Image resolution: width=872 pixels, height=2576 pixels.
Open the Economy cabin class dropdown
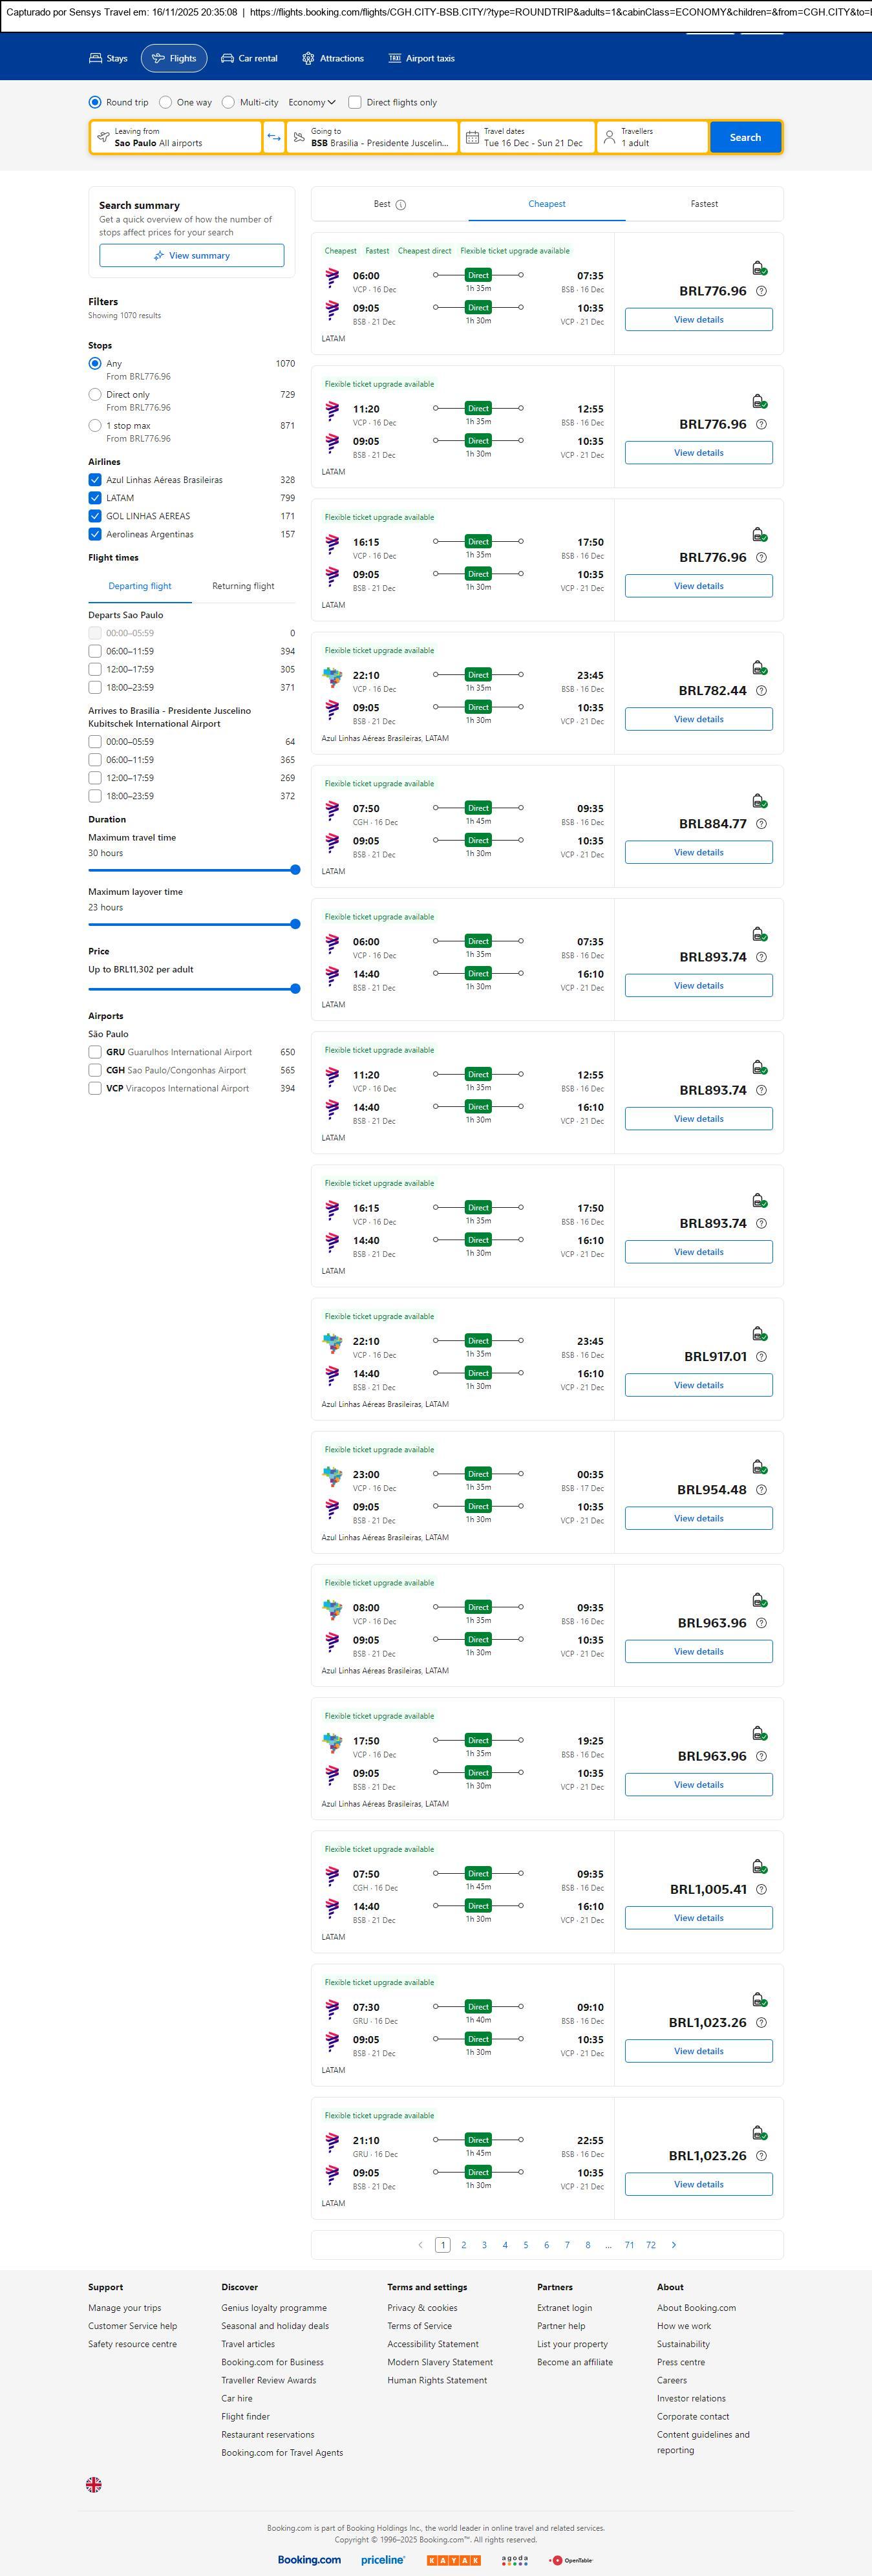[312, 102]
